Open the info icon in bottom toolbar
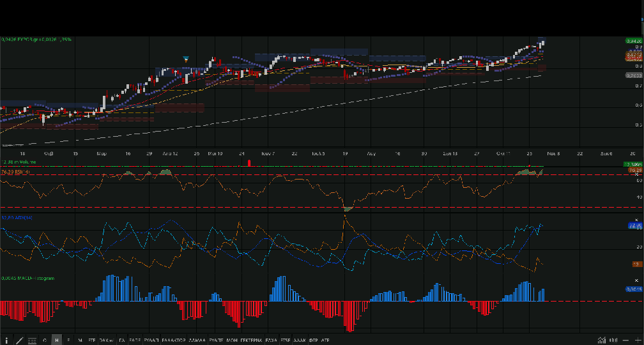Image resolution: width=644 pixels, height=345 pixels. 6,341
